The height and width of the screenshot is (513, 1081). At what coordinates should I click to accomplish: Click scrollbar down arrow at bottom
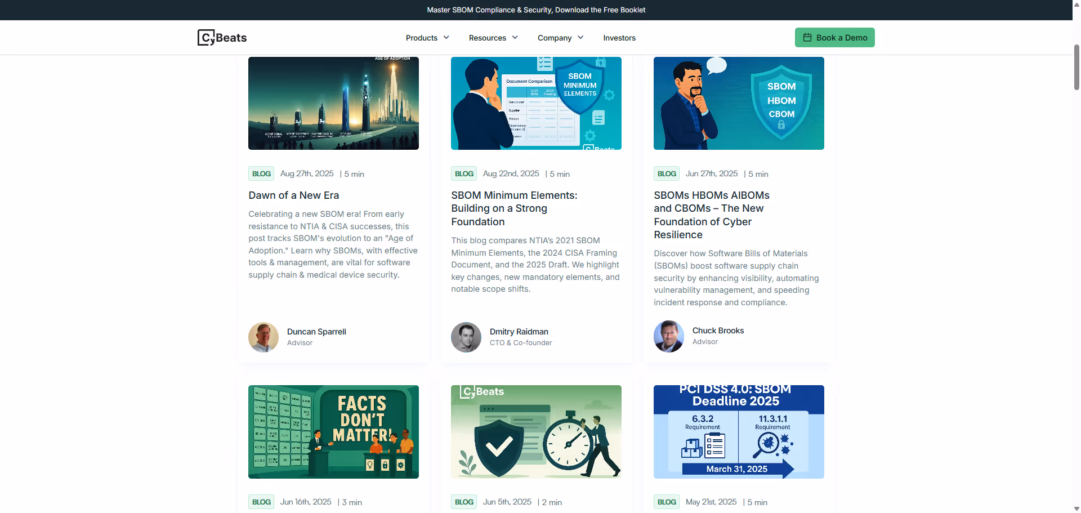pos(1076,508)
